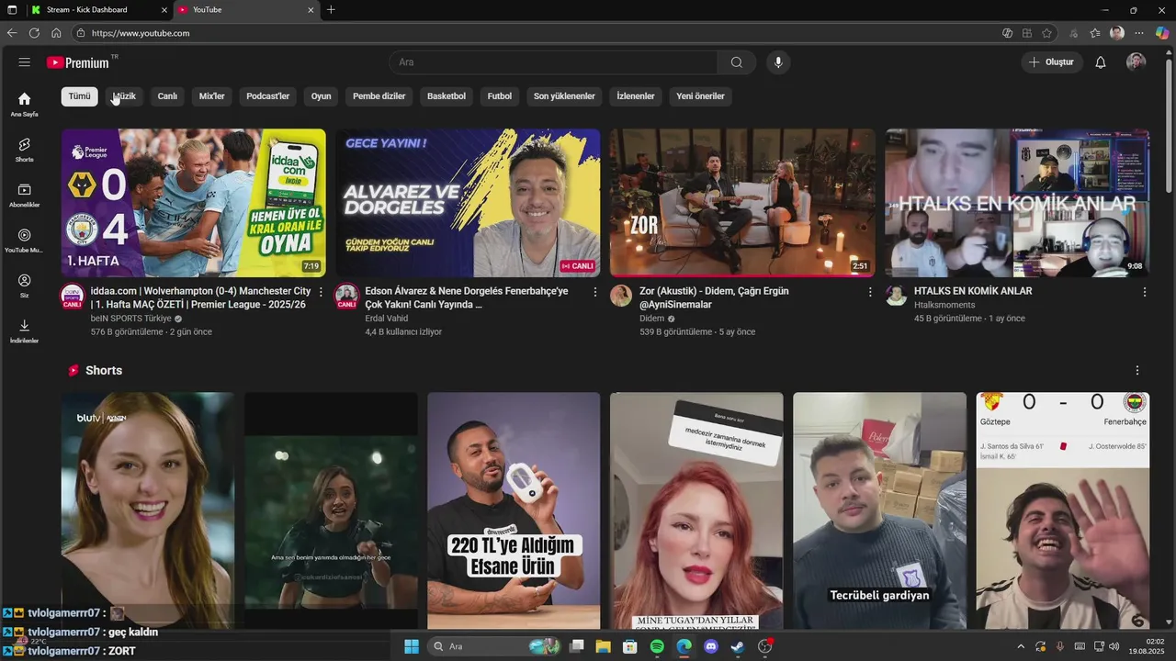Select the Podcast'ler filter chip
The width and height of the screenshot is (1176, 661).
tap(268, 96)
